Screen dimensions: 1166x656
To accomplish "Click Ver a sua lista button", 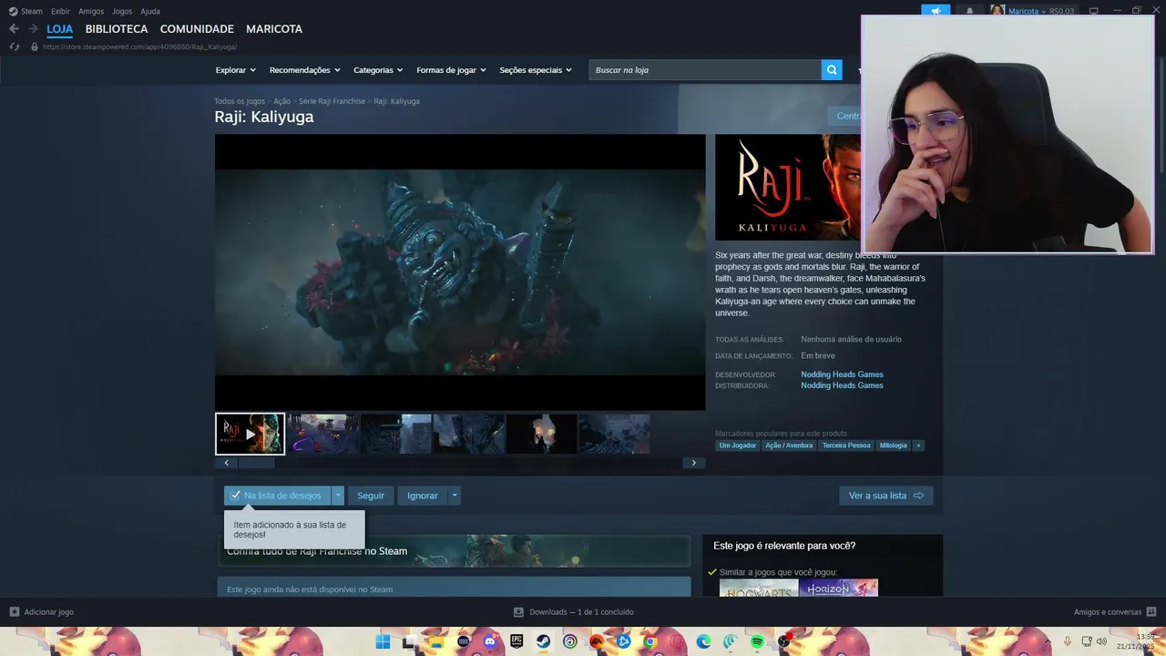I will click(x=885, y=496).
